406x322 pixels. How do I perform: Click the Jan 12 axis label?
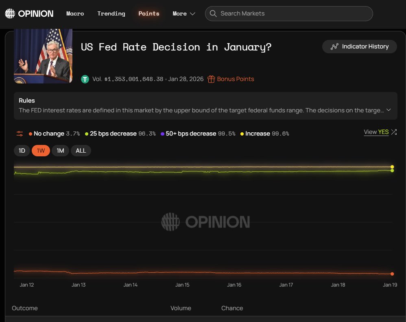[x=27, y=285]
